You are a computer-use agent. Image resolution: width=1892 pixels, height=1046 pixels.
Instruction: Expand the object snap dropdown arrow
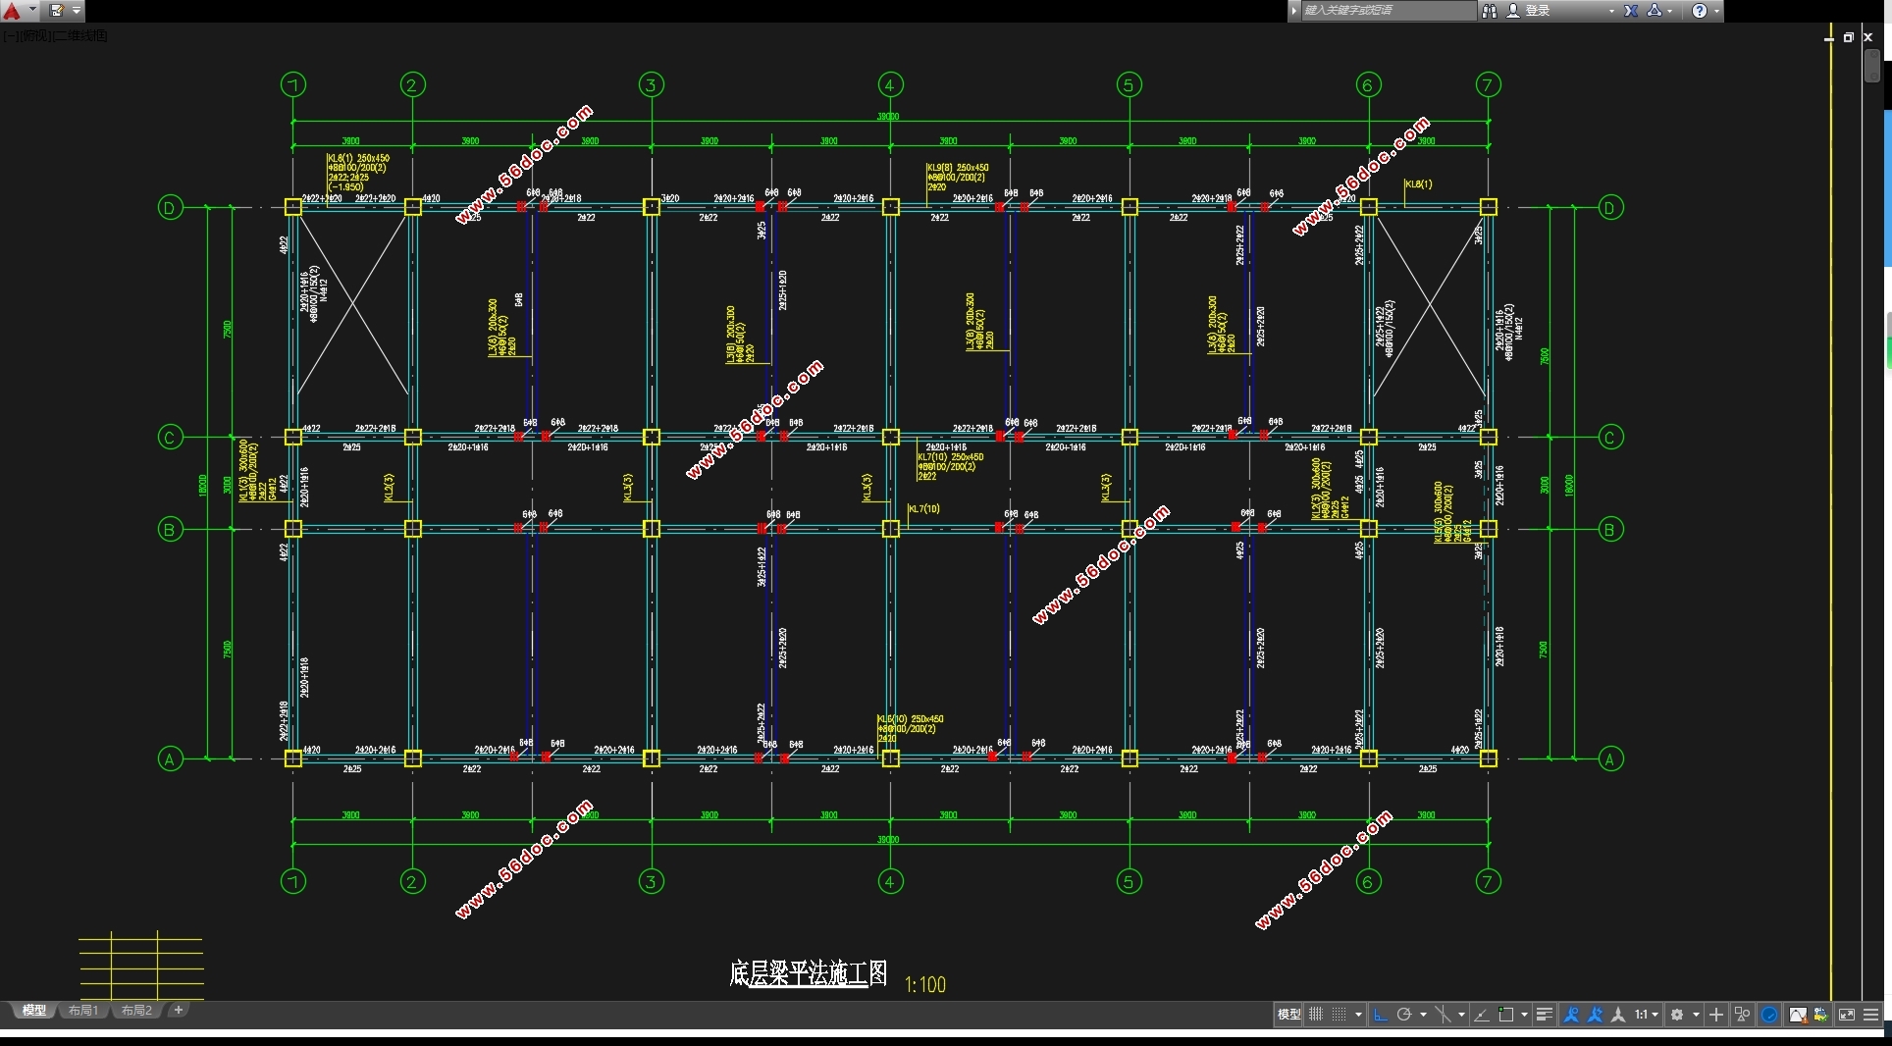pos(1524,1015)
